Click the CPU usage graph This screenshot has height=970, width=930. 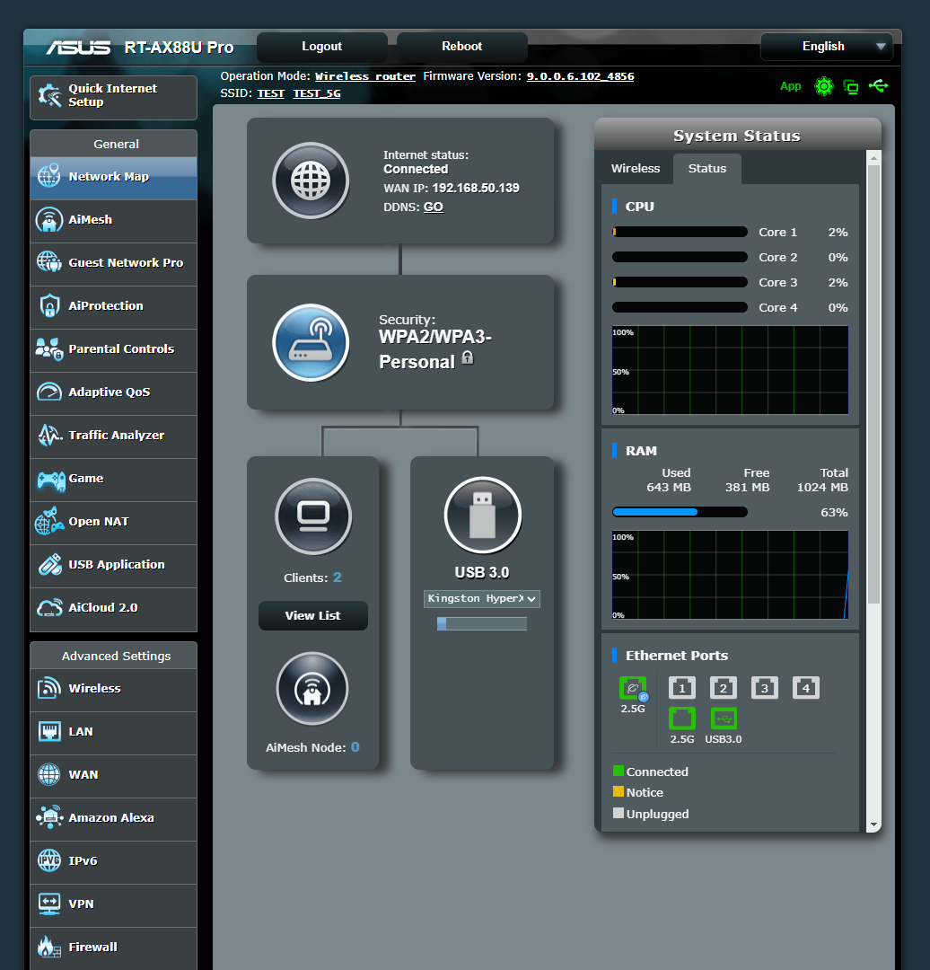pyautogui.click(x=730, y=370)
